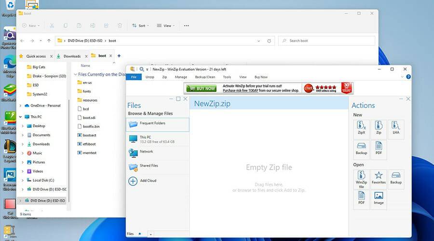
Task: Click Buy Now in WinZip ribbon
Action: point(261,77)
